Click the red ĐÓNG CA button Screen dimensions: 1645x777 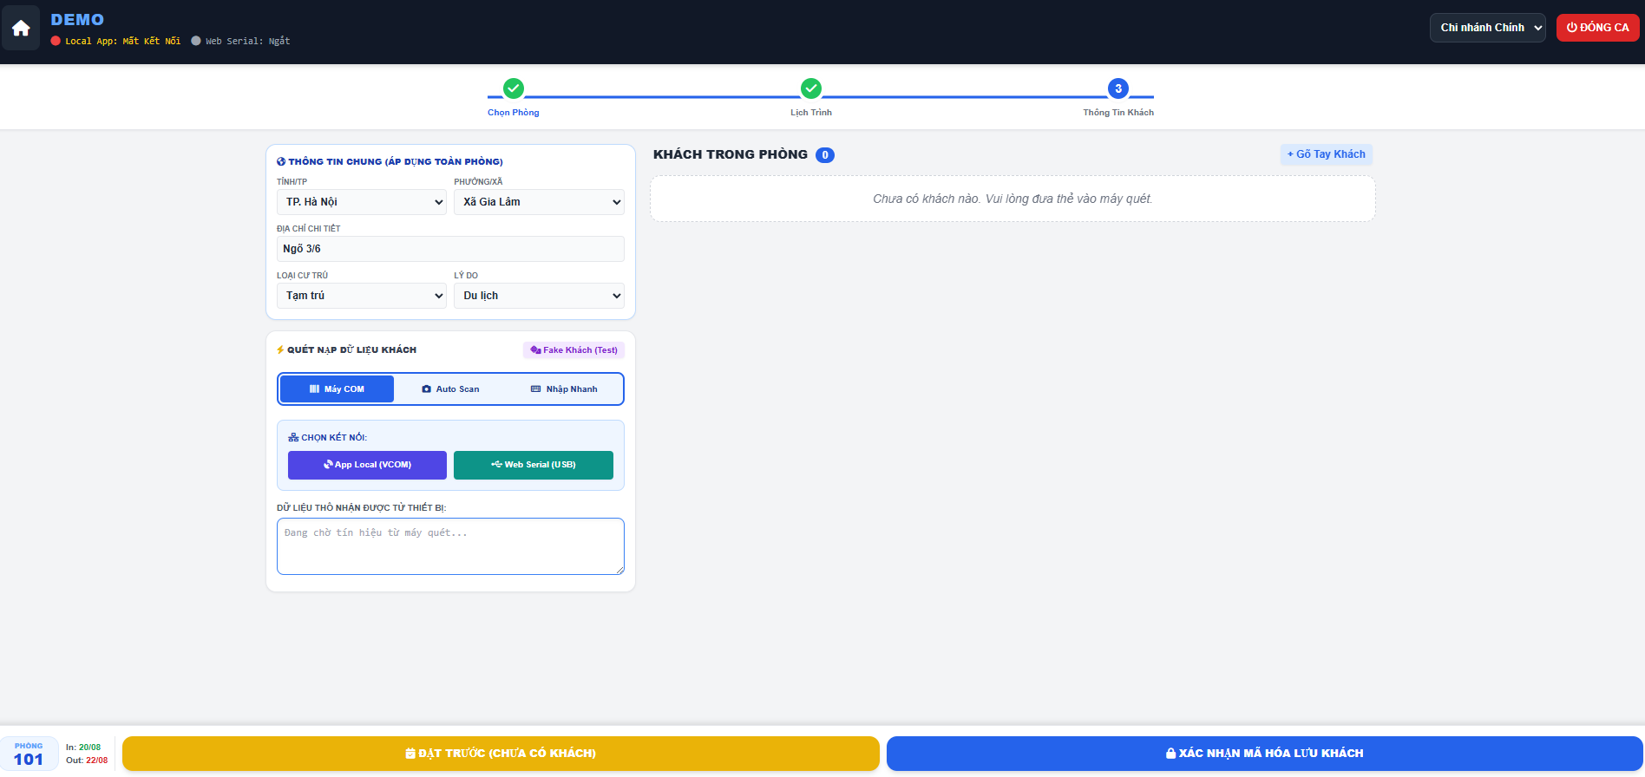coord(1598,28)
